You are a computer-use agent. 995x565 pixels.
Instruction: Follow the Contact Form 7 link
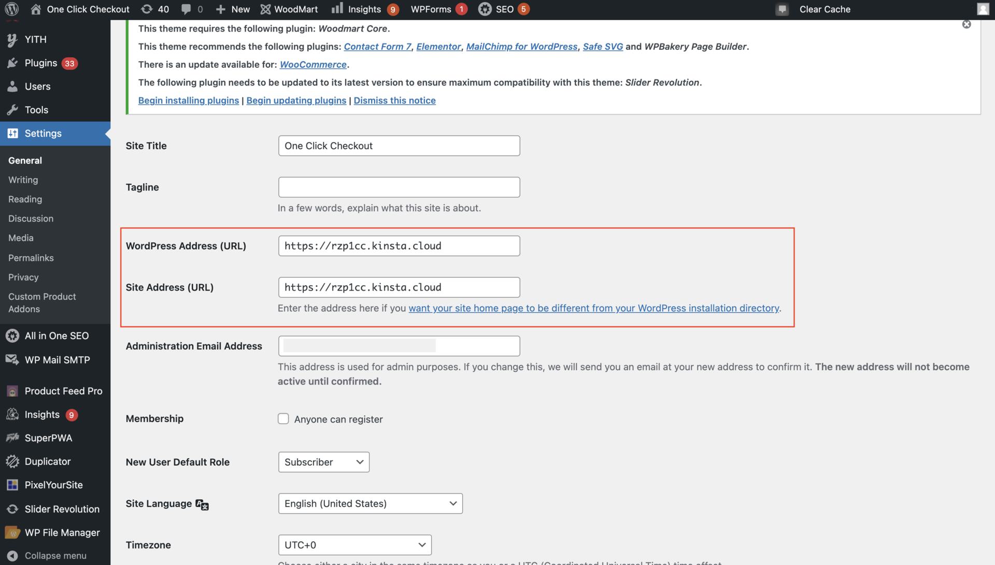click(x=377, y=47)
